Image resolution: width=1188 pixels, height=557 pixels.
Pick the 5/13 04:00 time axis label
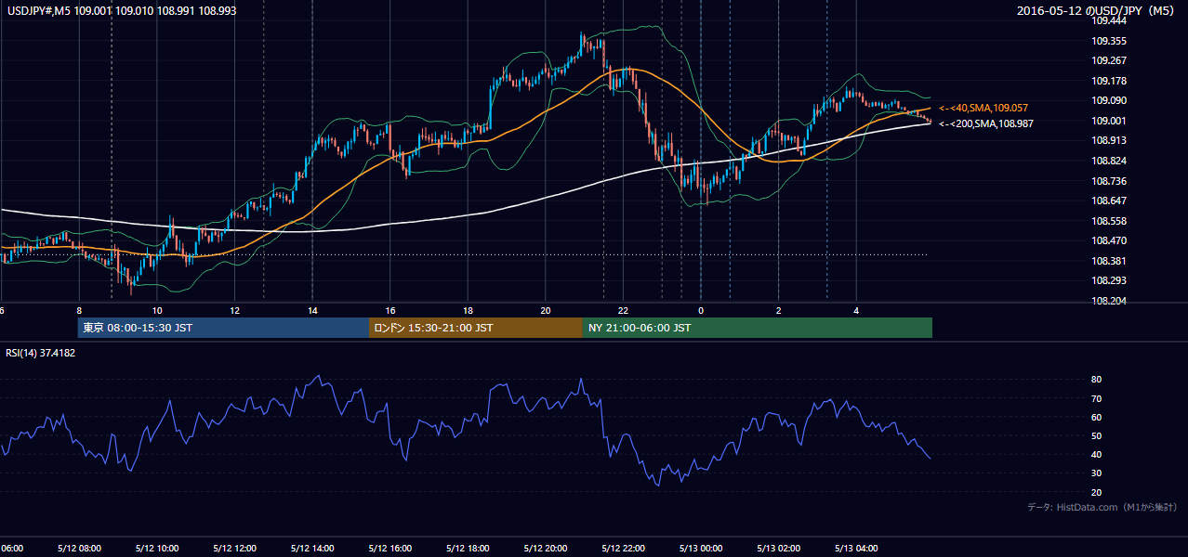tap(856, 548)
